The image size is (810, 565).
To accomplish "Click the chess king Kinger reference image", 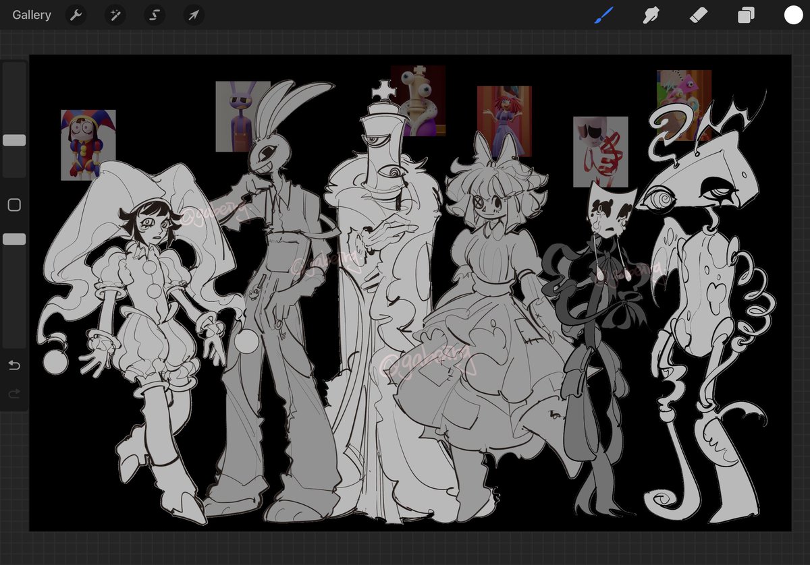I will pyautogui.click(x=418, y=101).
